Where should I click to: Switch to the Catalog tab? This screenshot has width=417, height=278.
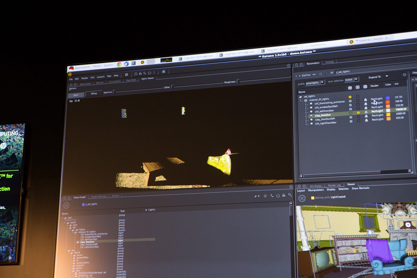[329, 62]
